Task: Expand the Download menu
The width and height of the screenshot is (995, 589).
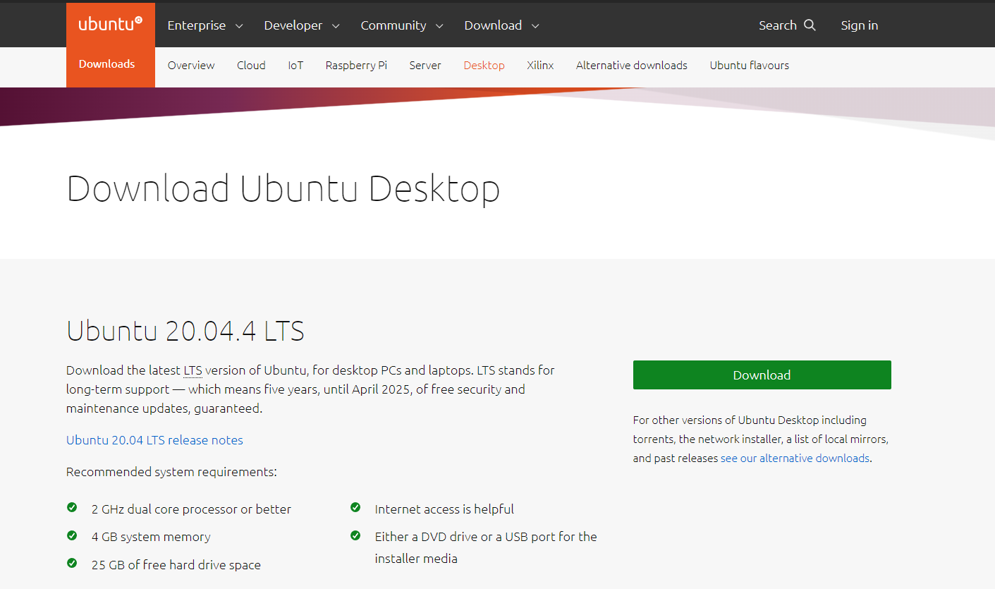Action: point(501,25)
